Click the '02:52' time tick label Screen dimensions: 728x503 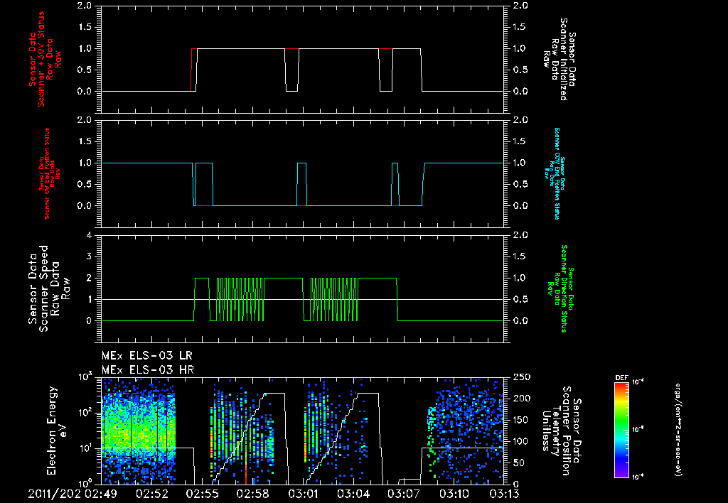(152, 493)
